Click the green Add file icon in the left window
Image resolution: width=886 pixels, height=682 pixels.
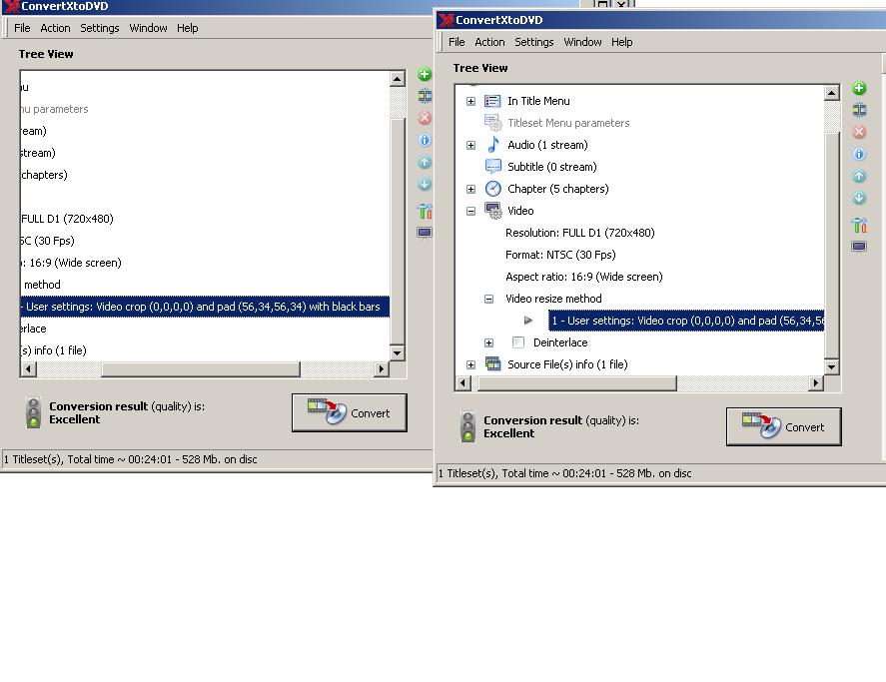pos(425,74)
